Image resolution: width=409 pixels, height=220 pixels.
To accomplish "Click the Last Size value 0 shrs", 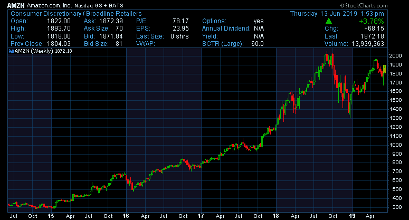I will click(x=179, y=36).
